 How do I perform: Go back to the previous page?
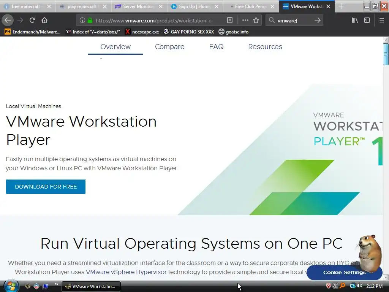pos(8,21)
